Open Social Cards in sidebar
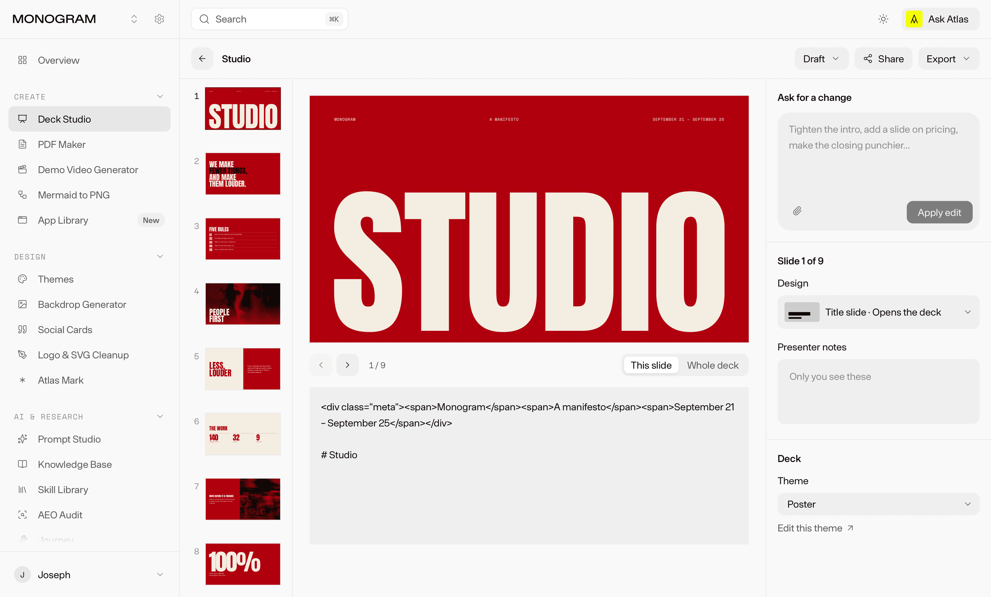 89,330
